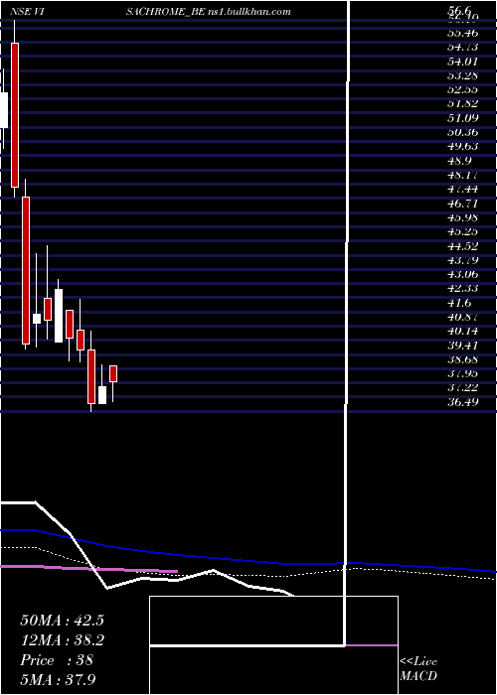Viewport: 497px width, 695px height.
Task: Click the 53.28 price axis label
Action: 463,75
